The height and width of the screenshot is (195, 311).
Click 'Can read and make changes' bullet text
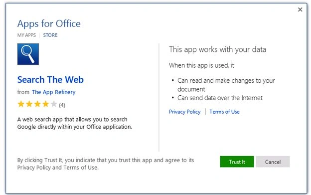click(226, 85)
